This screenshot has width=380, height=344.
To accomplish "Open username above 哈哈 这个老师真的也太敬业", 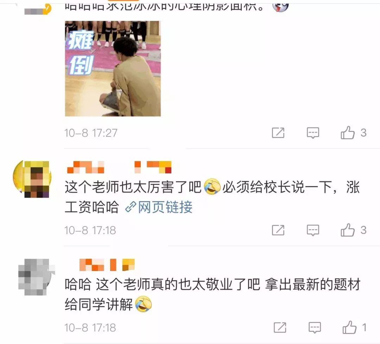I will tap(107, 265).
